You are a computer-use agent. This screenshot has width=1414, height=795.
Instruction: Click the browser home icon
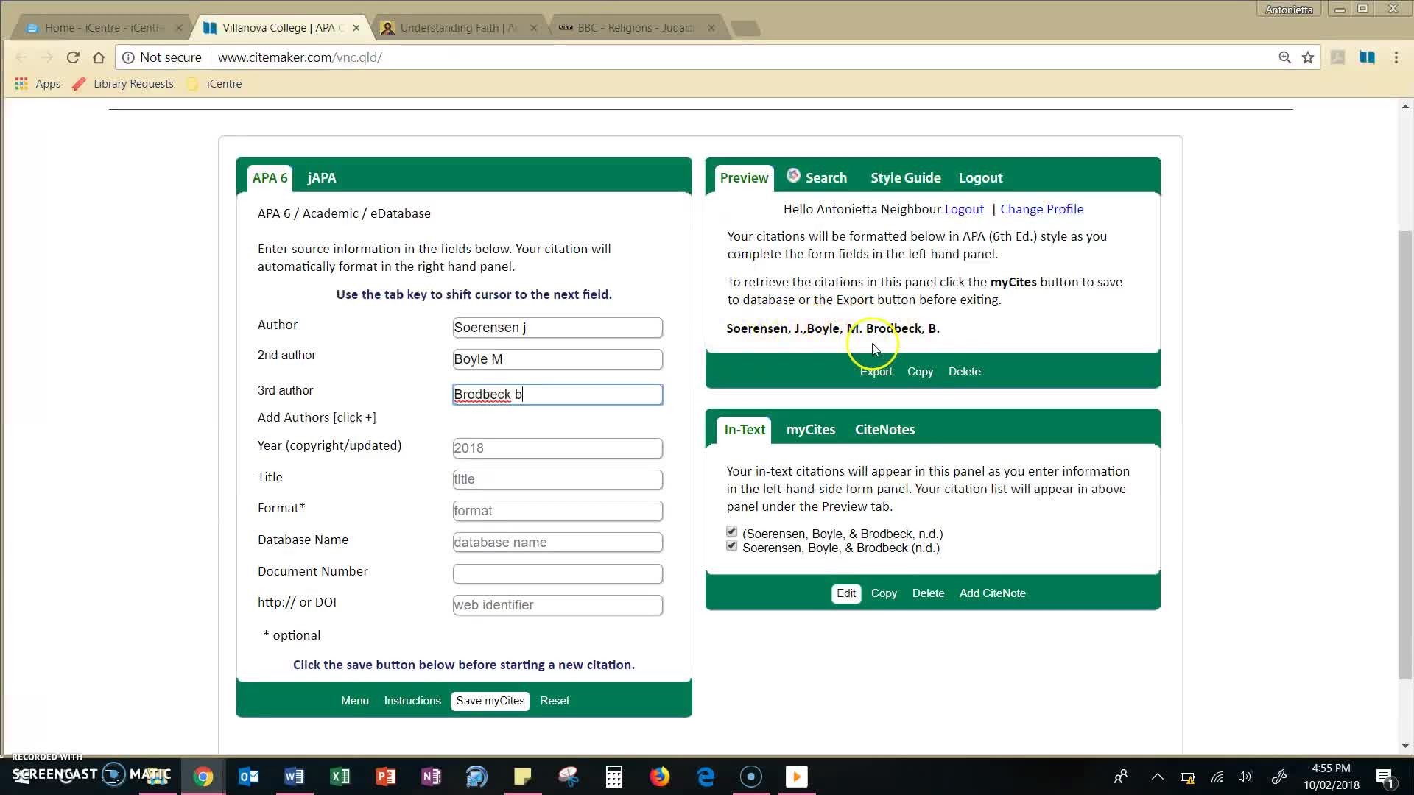pyautogui.click(x=99, y=57)
